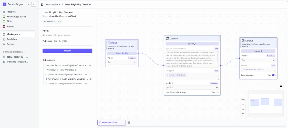Screen dimensions: 288x128
Task: Click the Table row eye icon
Action: pos(85,83)
